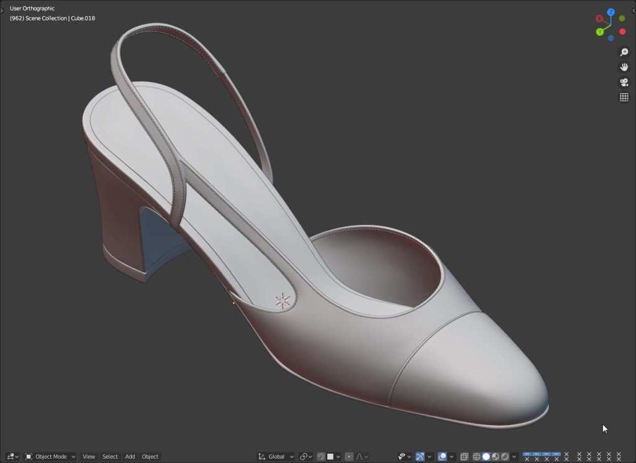The image size is (636, 463).
Task: Select solid viewport shading mode
Action: 486,457
